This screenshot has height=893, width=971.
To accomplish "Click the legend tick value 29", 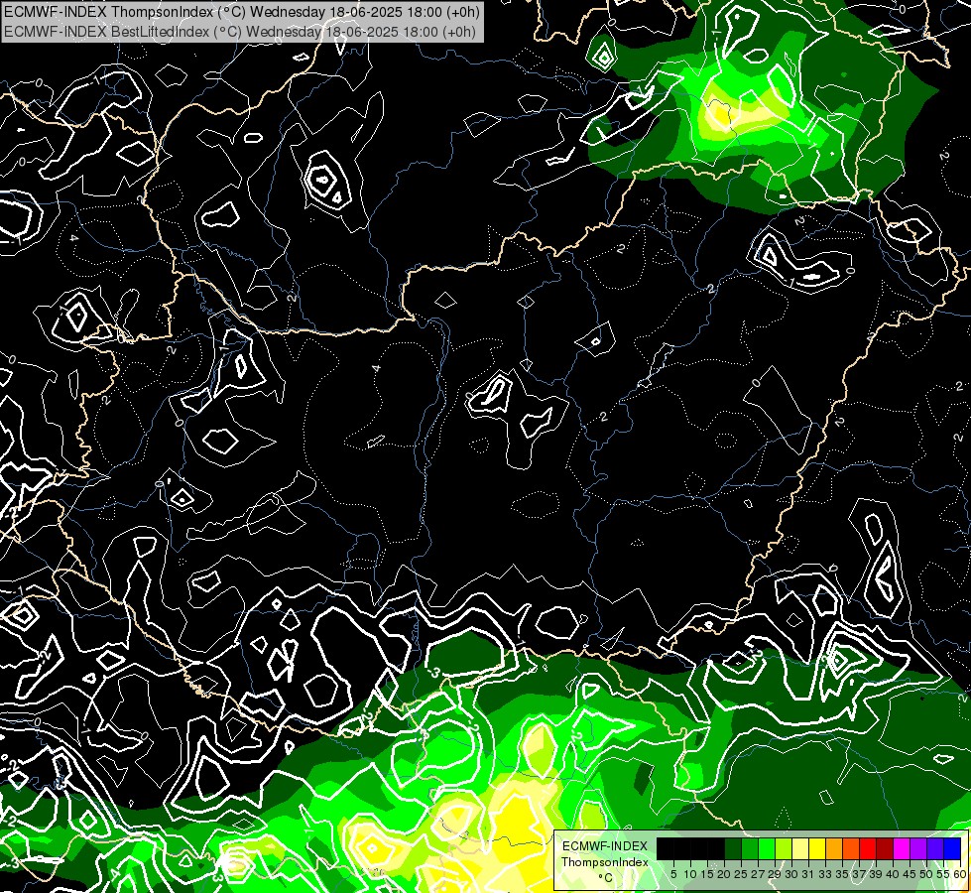I will [775, 874].
